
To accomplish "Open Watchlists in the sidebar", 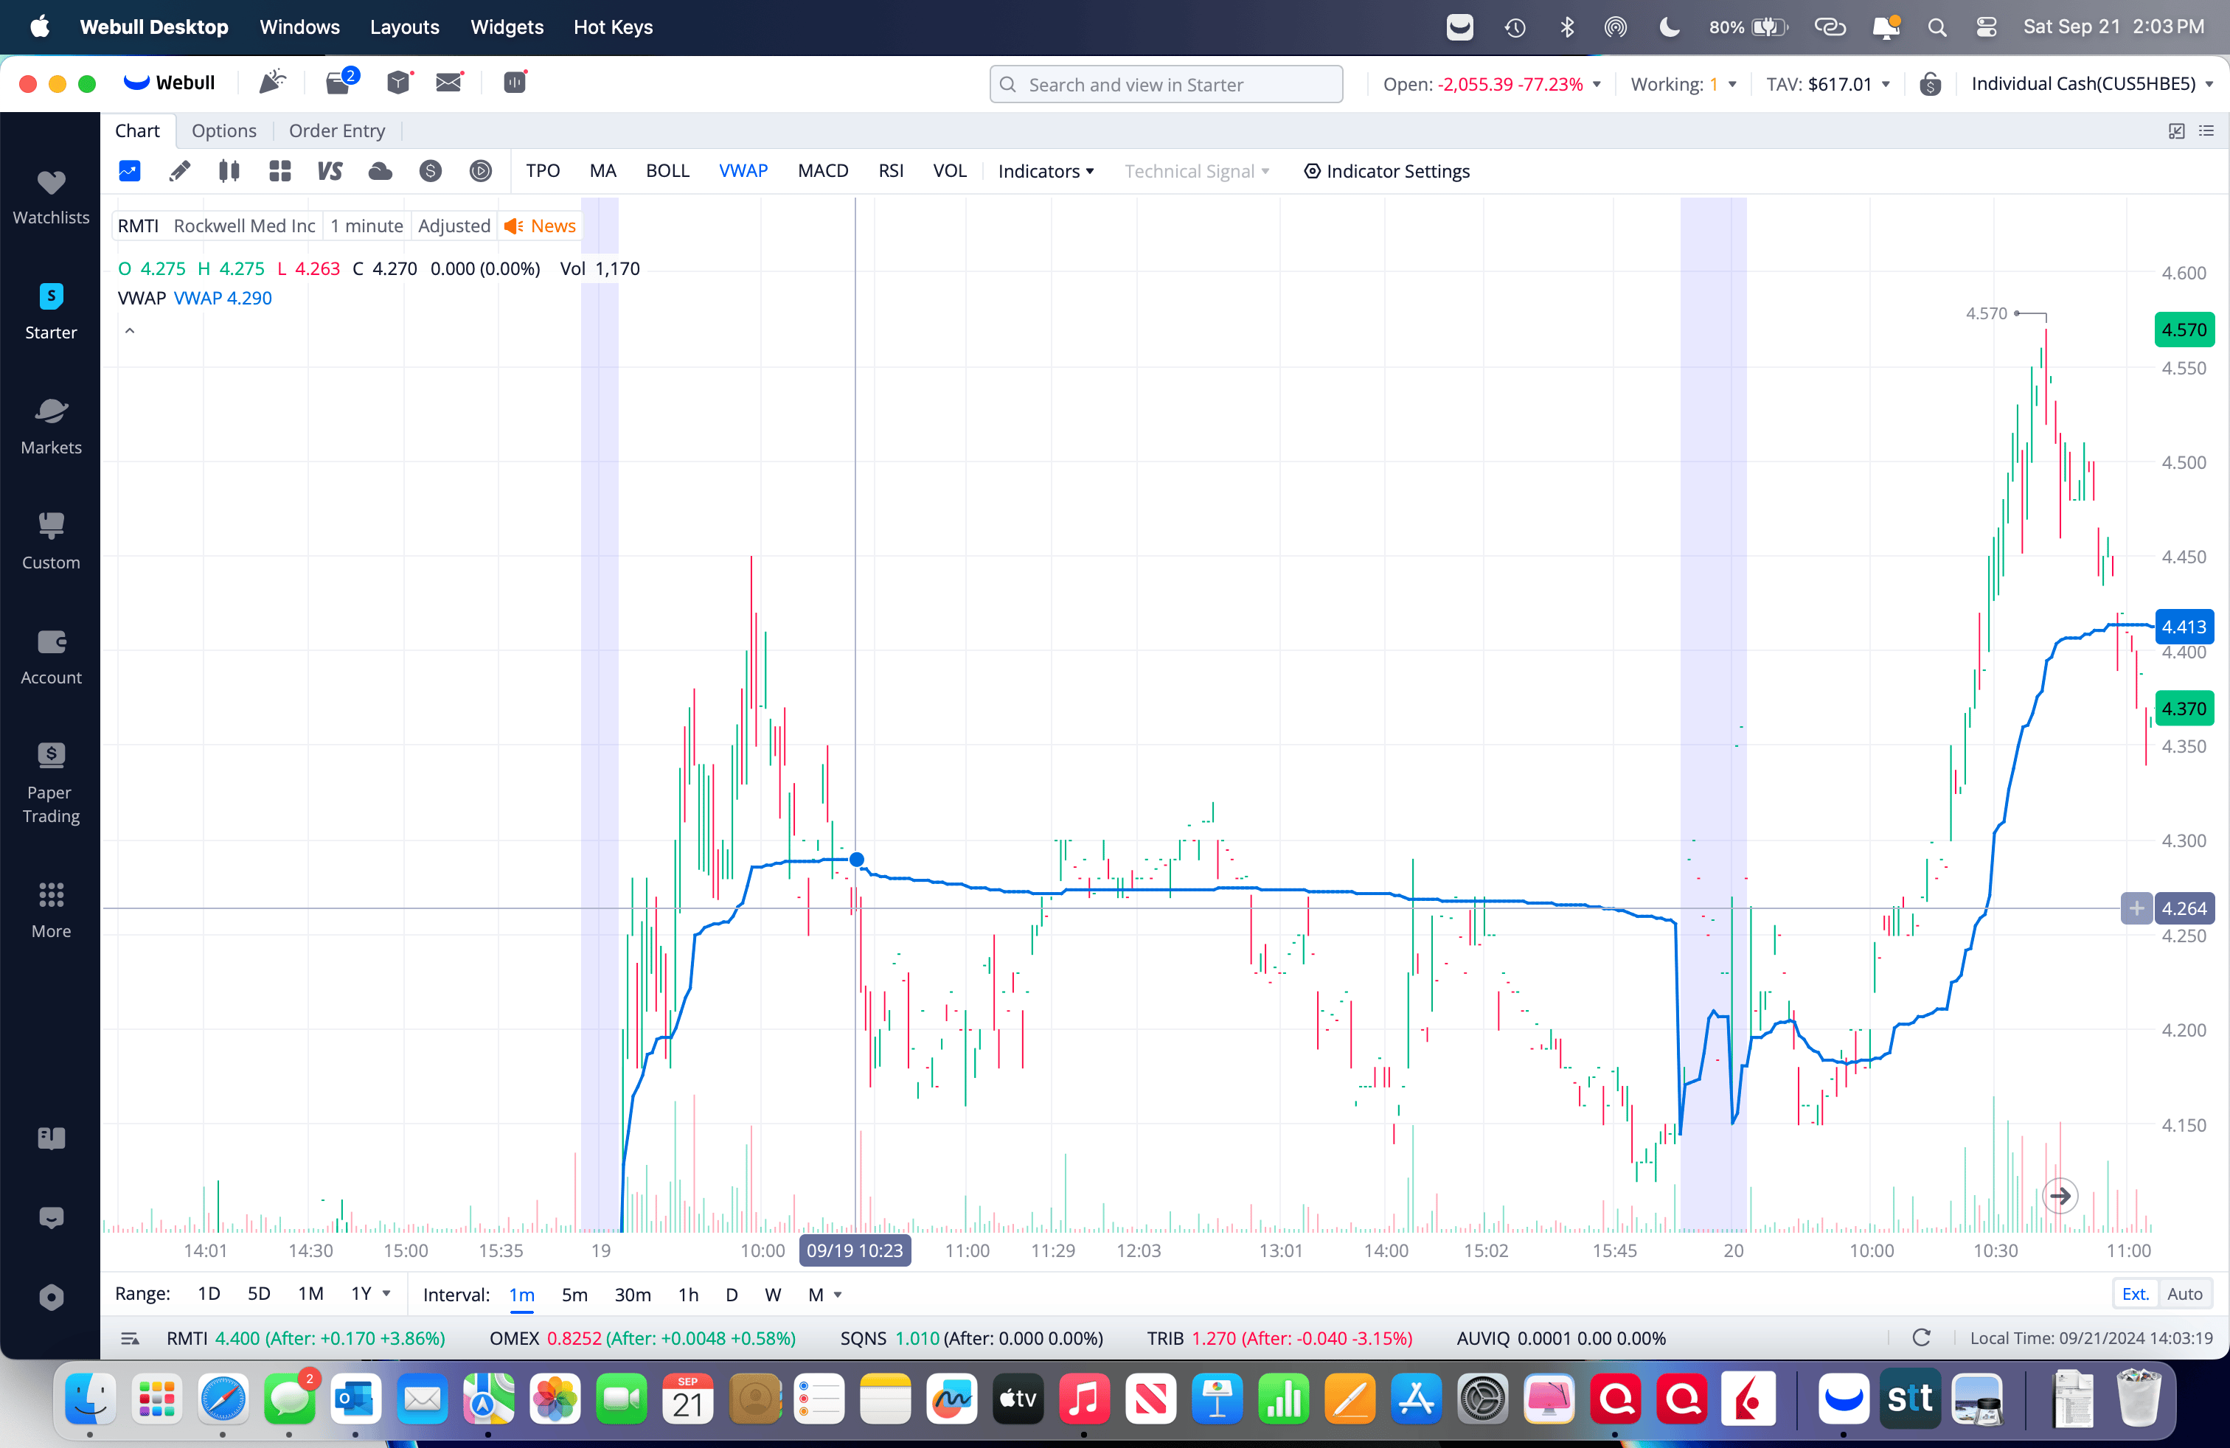I will 51,197.
